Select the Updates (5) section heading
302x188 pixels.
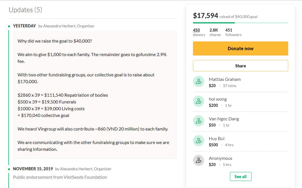tap(25, 10)
